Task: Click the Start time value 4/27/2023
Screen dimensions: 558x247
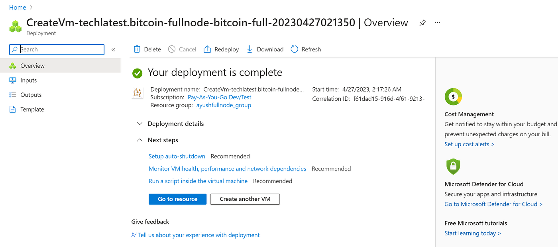Action: pos(372,90)
